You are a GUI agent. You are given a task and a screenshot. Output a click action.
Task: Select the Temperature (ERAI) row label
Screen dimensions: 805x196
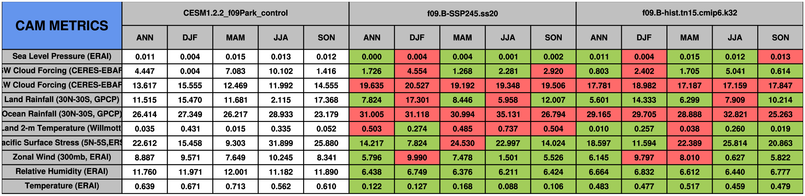[x=62, y=186]
